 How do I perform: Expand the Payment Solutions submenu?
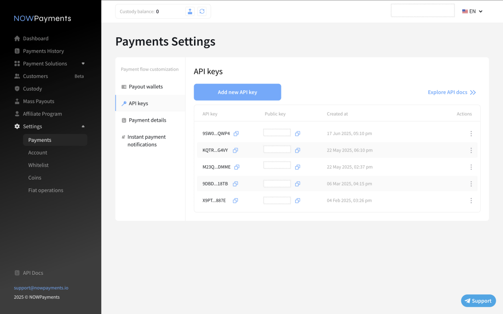tap(83, 63)
